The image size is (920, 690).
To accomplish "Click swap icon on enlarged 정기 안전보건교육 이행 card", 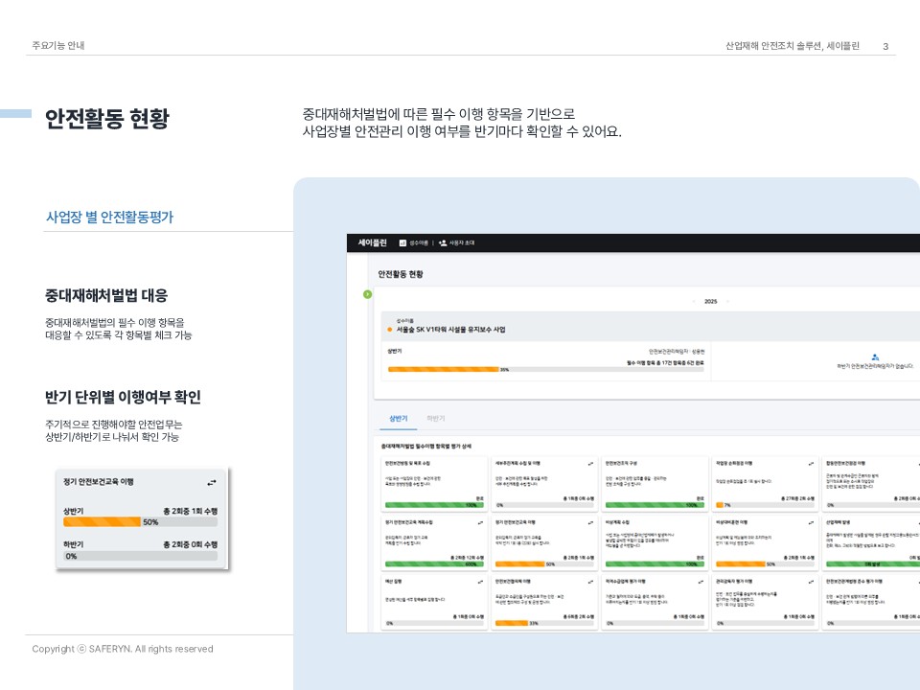I will pos(212,482).
